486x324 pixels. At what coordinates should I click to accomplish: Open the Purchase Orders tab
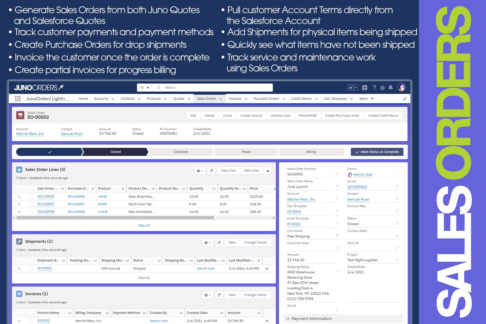point(266,99)
